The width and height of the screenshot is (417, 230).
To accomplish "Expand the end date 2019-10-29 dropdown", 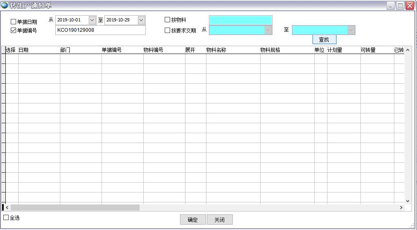I will tap(141, 20).
